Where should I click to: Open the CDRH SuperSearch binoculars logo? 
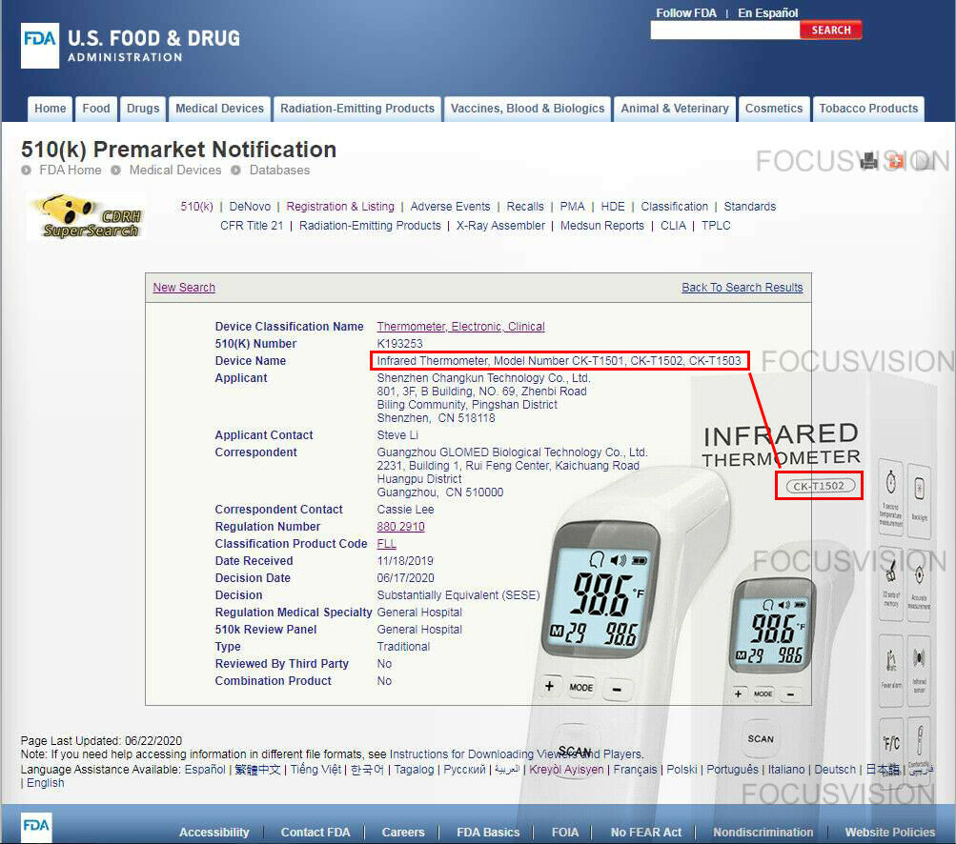(x=86, y=216)
